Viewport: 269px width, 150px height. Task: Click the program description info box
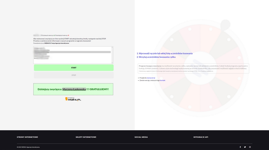click(x=193, y=68)
